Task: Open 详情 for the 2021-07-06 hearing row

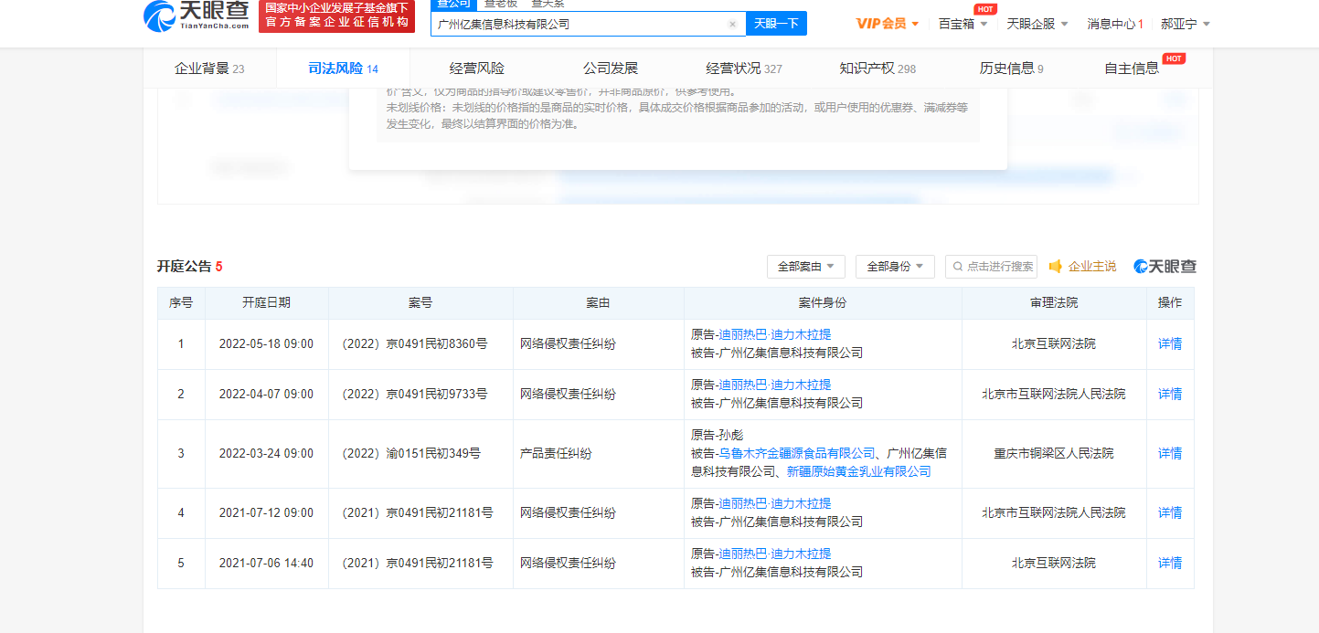Action: tap(1170, 564)
